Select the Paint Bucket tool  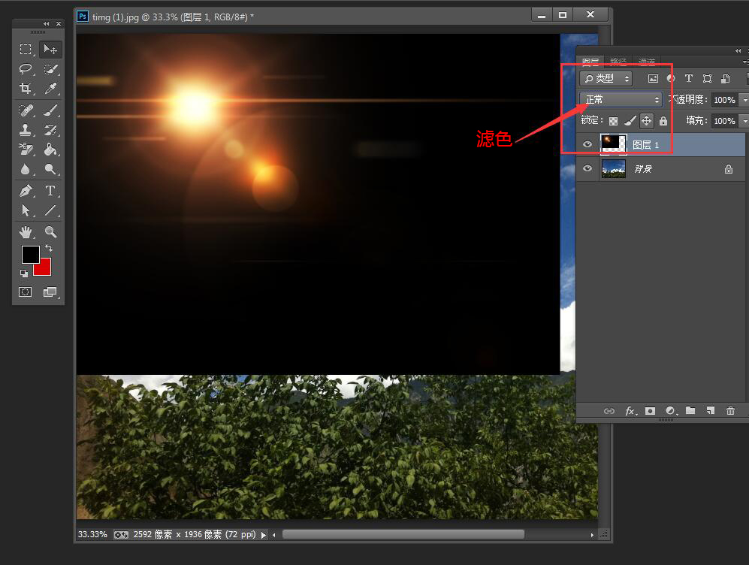(50, 150)
